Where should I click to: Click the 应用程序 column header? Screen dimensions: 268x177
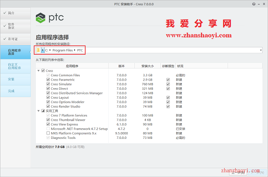[x=72, y=66]
